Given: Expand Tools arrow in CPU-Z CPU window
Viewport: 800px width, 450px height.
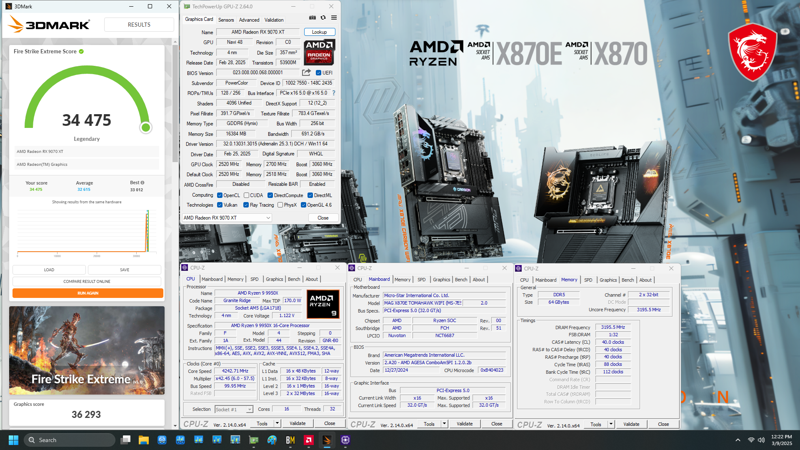Looking at the screenshot, I should (277, 423).
